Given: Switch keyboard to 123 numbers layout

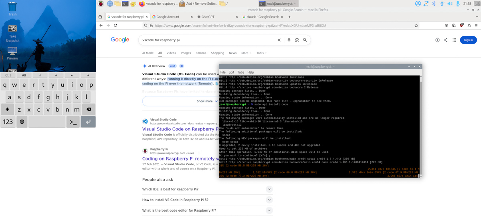Looking at the screenshot, I should point(8,122).
